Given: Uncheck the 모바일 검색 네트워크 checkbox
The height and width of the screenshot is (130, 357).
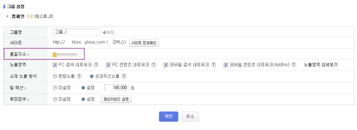Looking at the screenshot, I should point(166,65).
